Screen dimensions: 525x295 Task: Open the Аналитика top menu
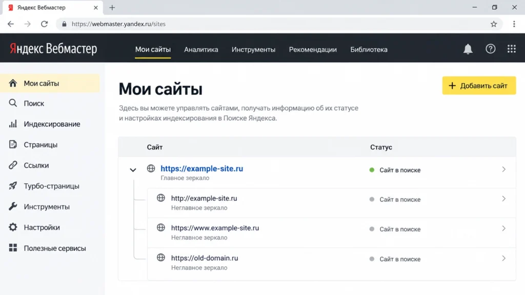click(201, 50)
